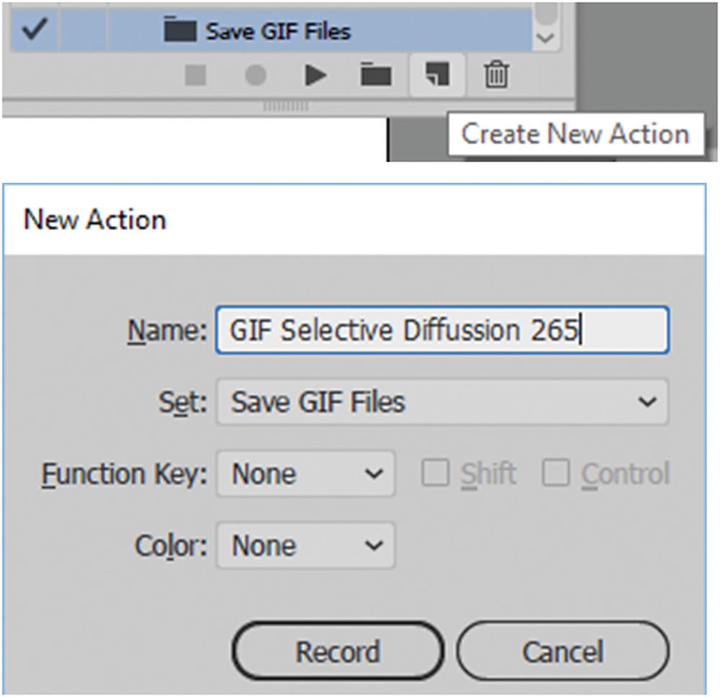
Task: Click the panel resize grip below the icons
Action: [x=285, y=106]
